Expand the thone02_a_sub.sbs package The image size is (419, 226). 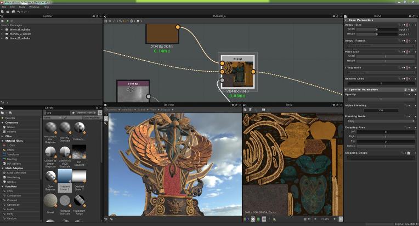point(2,34)
